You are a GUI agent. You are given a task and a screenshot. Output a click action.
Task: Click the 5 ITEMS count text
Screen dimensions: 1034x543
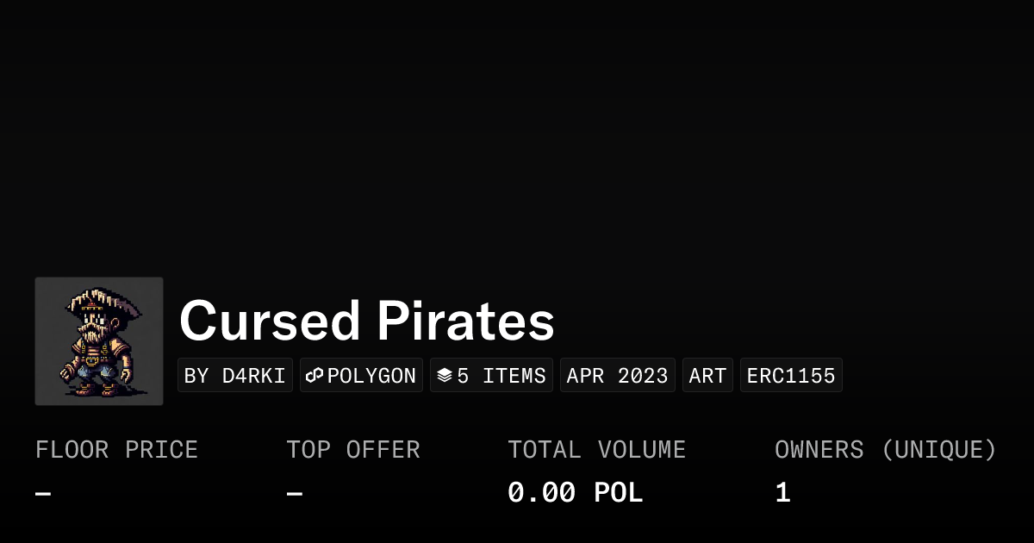coord(501,376)
